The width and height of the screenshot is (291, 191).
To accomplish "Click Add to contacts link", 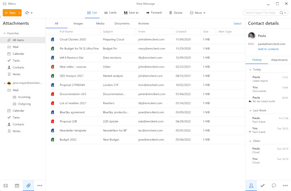I will tap(268, 49).
